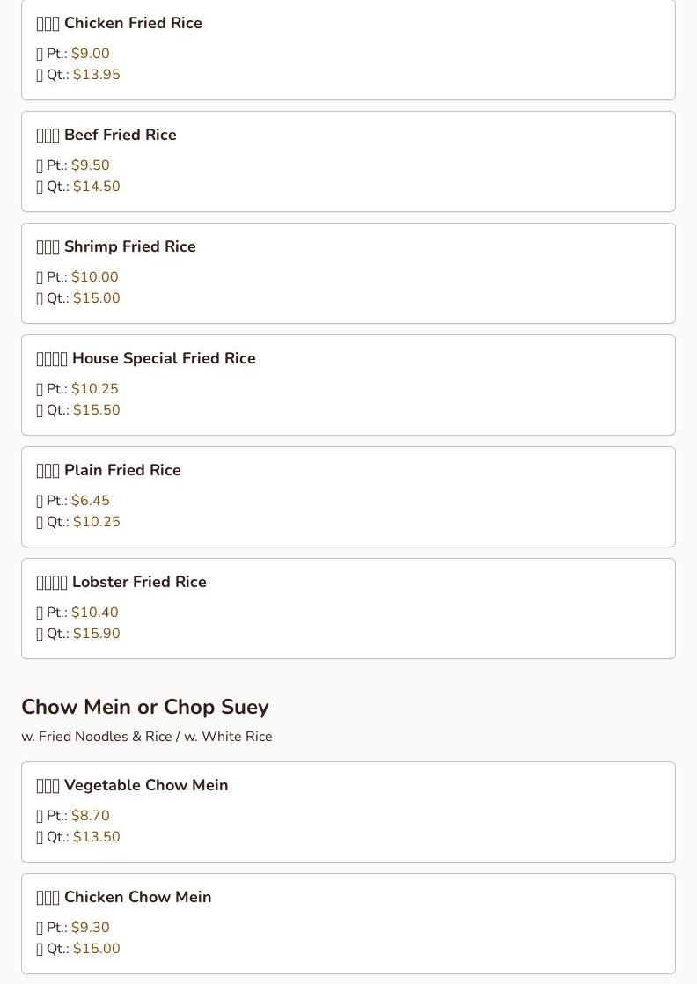Select Chicken Fried Rice pint price $9.00

click(x=91, y=54)
